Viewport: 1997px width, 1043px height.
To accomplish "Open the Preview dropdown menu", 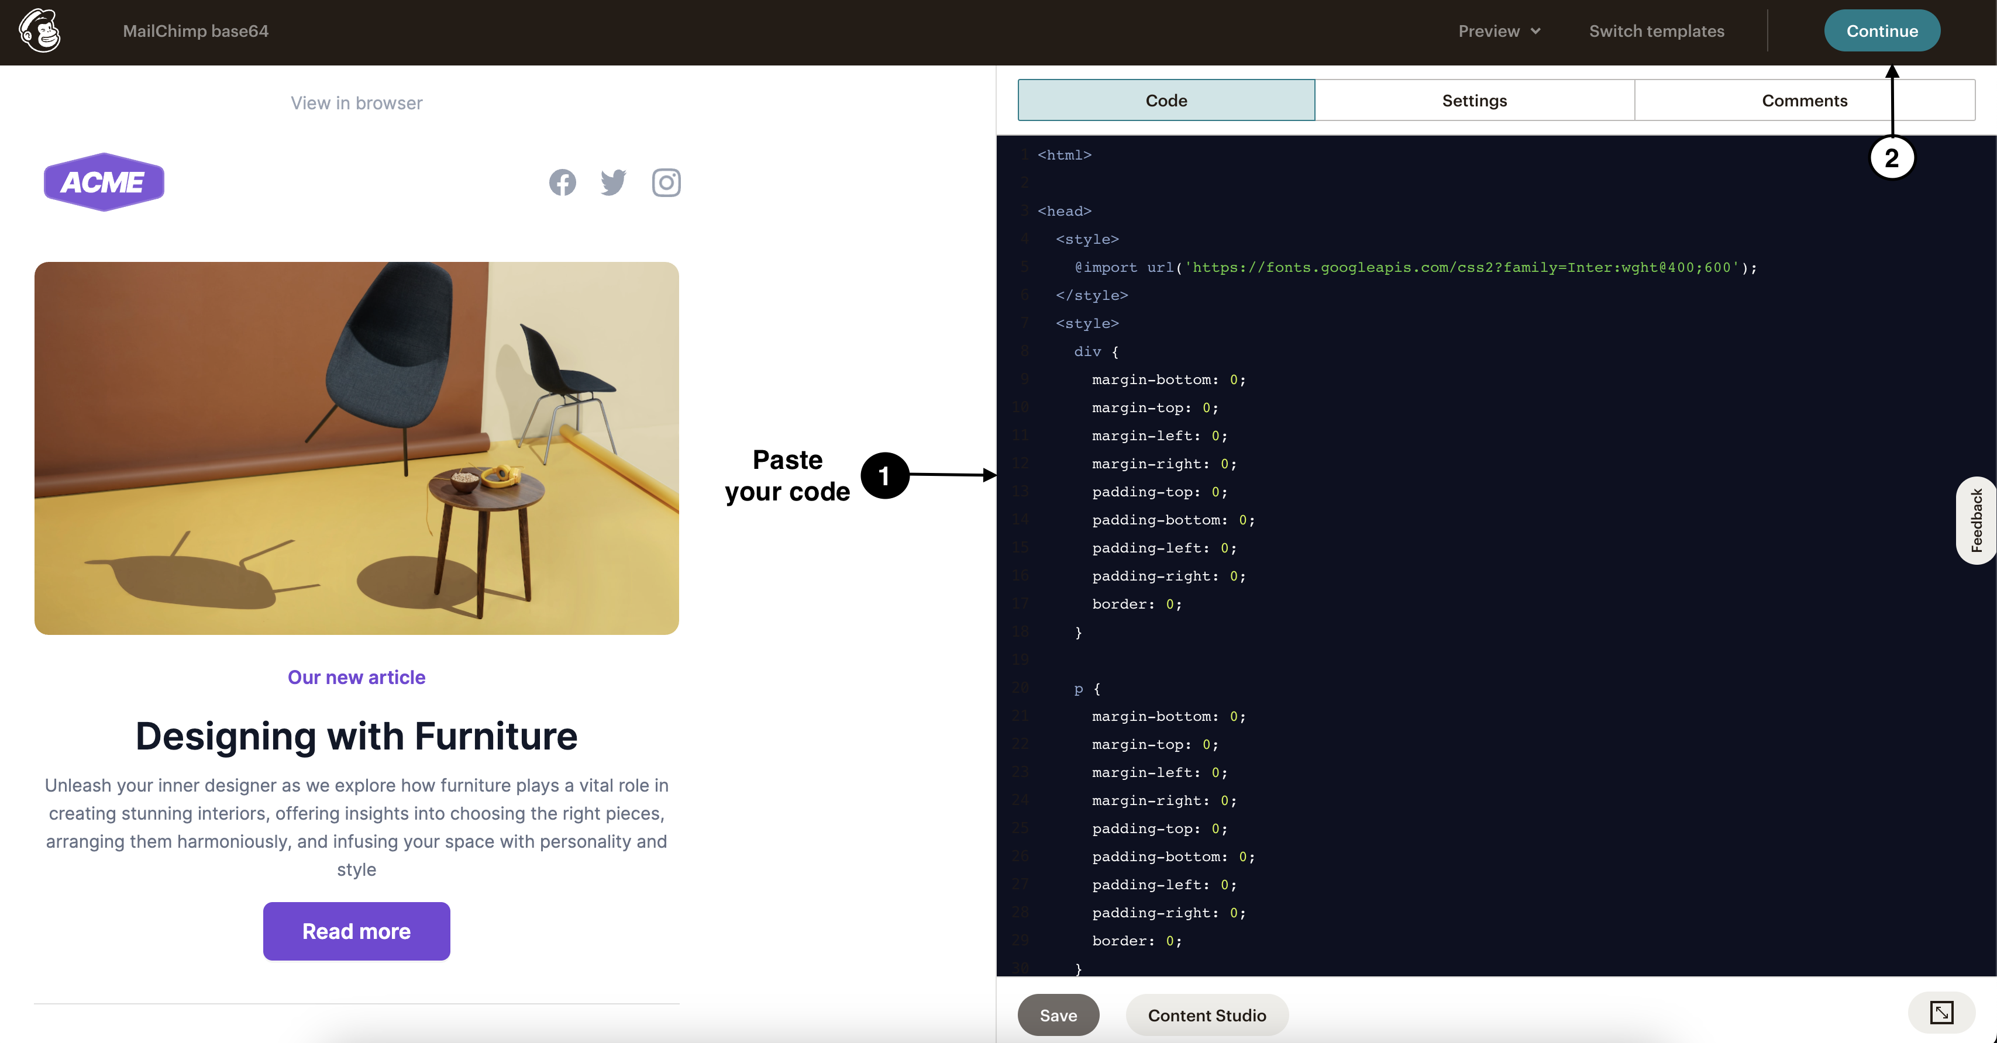I will (1499, 31).
